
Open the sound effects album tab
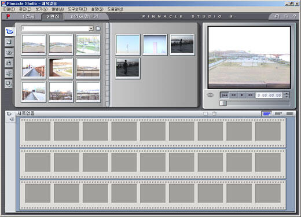pos(9,73)
